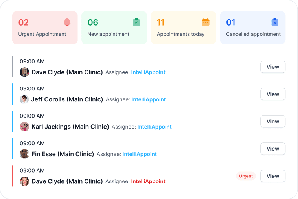
Task: Click the red bell icon
Action: [67, 22]
